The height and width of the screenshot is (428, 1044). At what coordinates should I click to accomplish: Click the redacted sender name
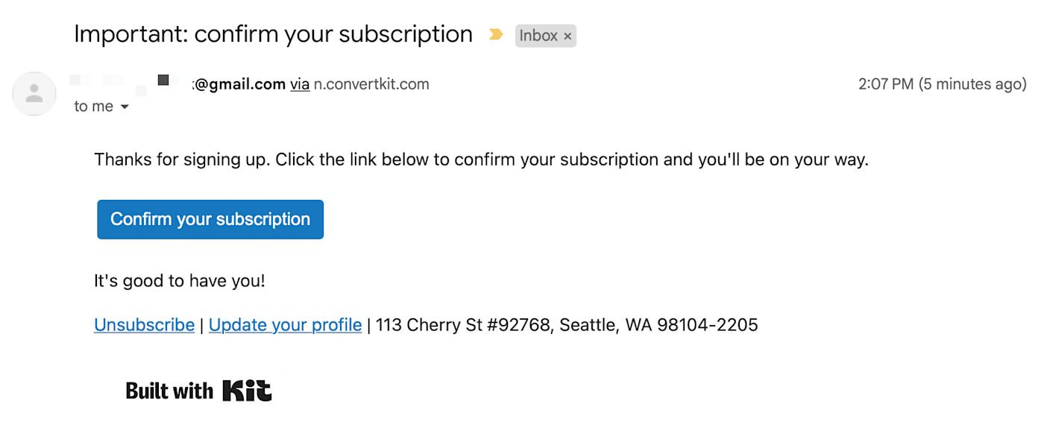coord(127,82)
